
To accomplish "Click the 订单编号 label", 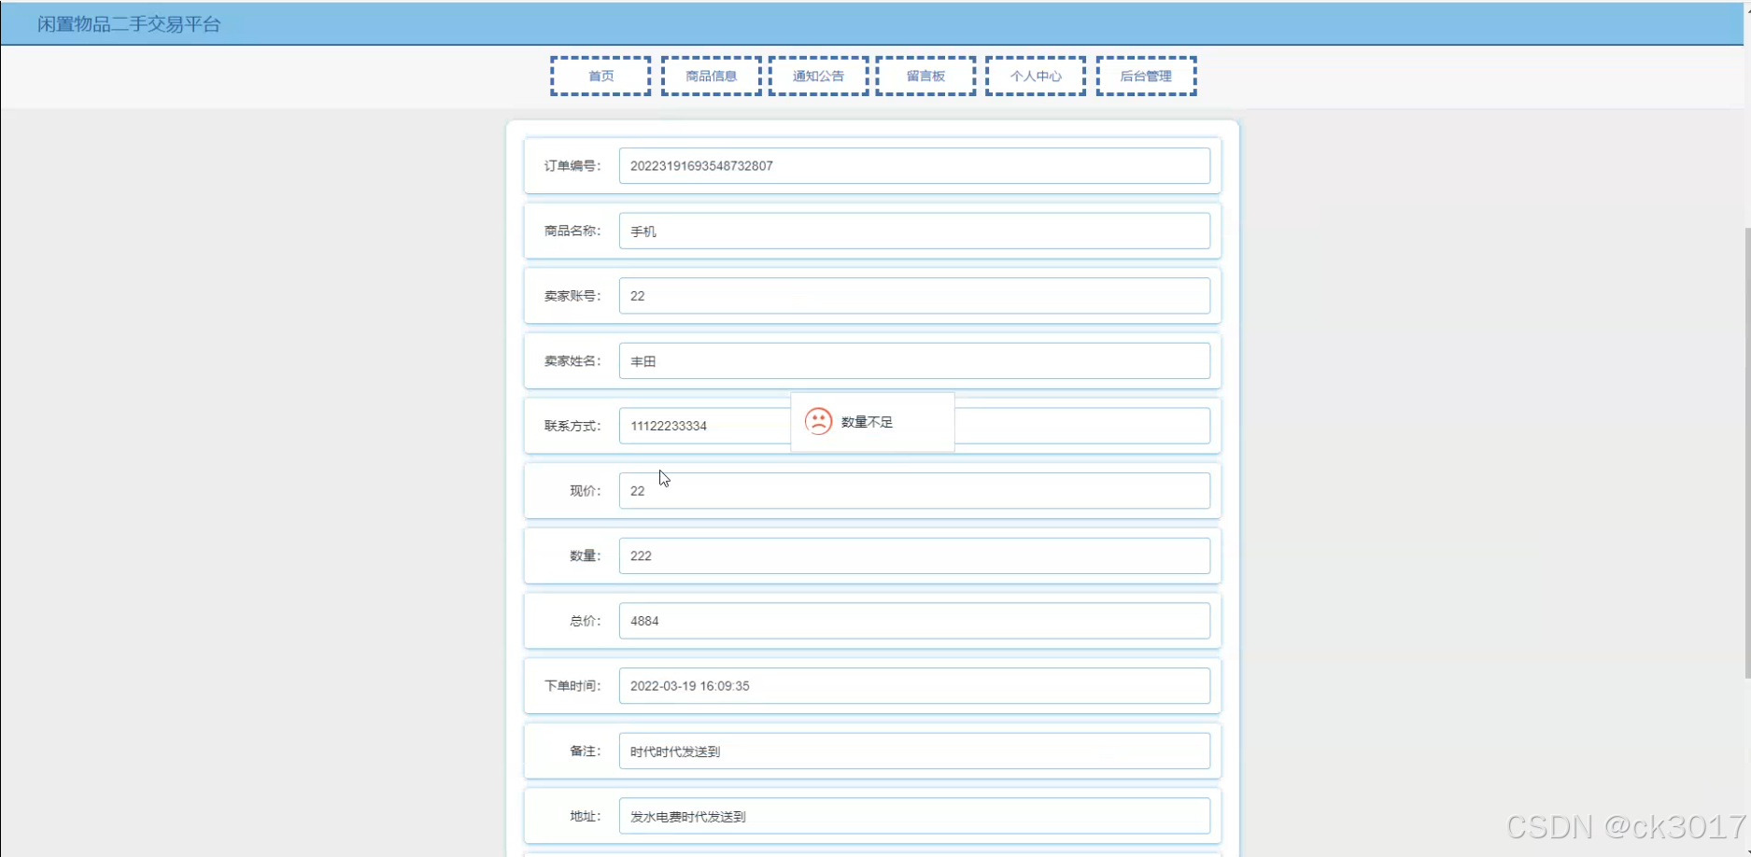I will click(572, 166).
